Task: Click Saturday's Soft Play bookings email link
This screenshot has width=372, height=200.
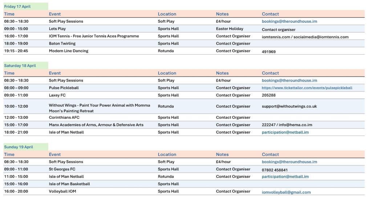Action: point(289,80)
